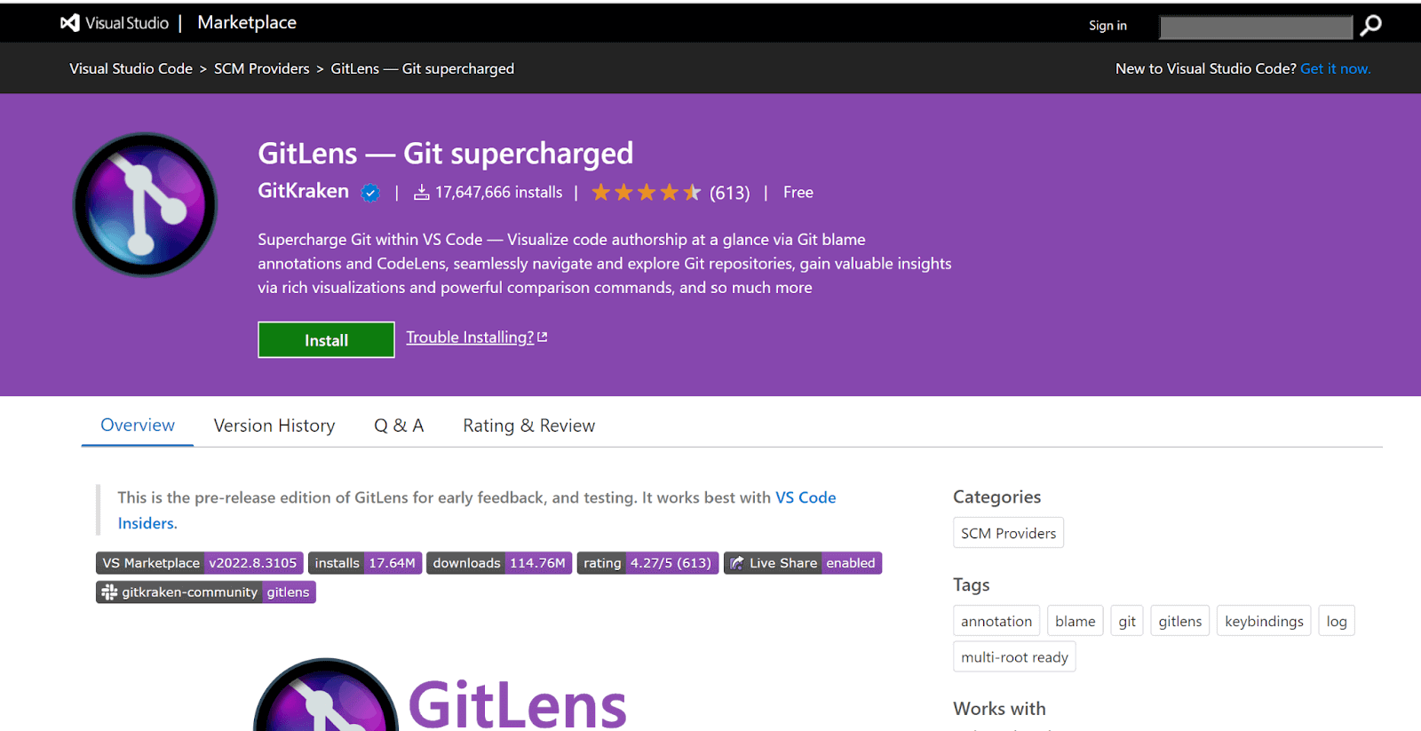This screenshot has width=1421, height=731.
Task: Click the Works with heading
Action: pyautogui.click(x=1000, y=709)
